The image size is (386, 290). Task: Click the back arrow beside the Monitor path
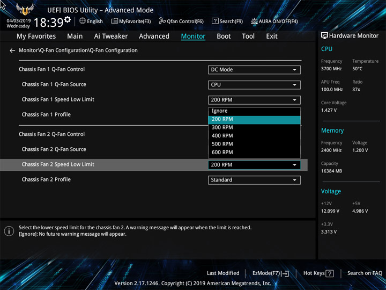tap(12, 50)
